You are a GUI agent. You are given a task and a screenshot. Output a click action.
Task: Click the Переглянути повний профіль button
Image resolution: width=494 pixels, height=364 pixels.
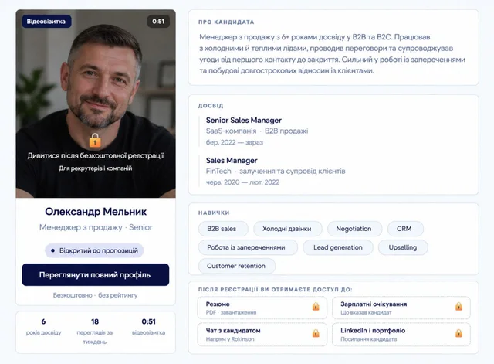click(x=96, y=274)
